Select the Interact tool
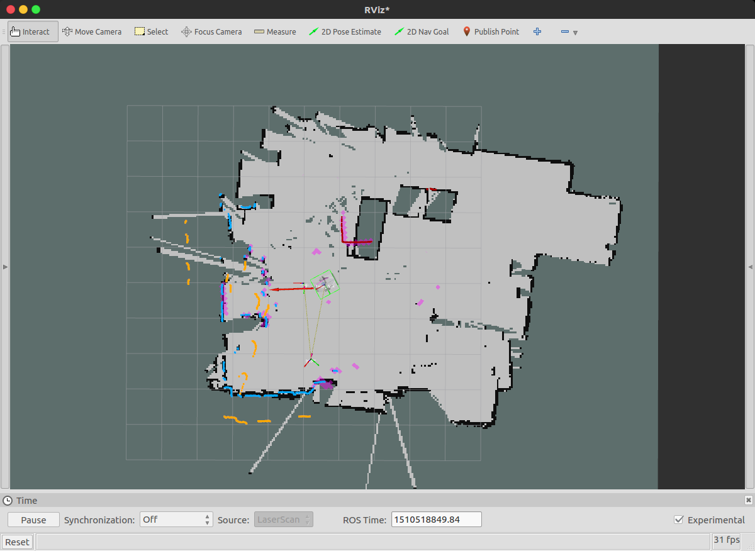Viewport: 755px width, 551px height. tap(33, 31)
